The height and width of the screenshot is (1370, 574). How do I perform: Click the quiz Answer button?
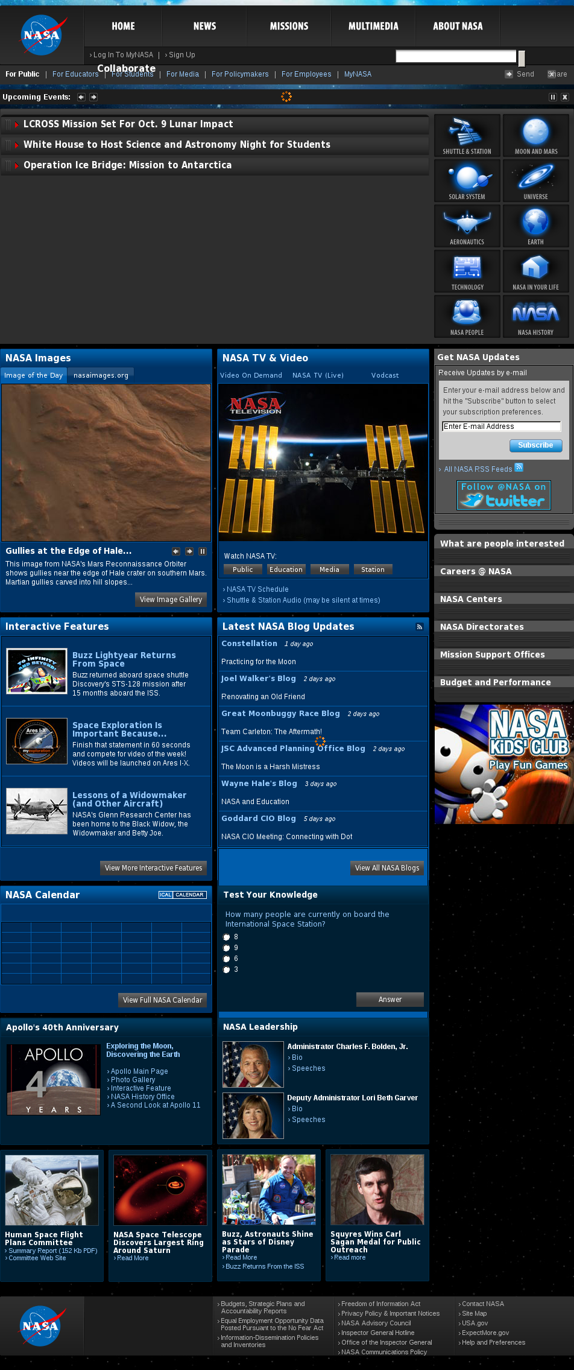390,1000
